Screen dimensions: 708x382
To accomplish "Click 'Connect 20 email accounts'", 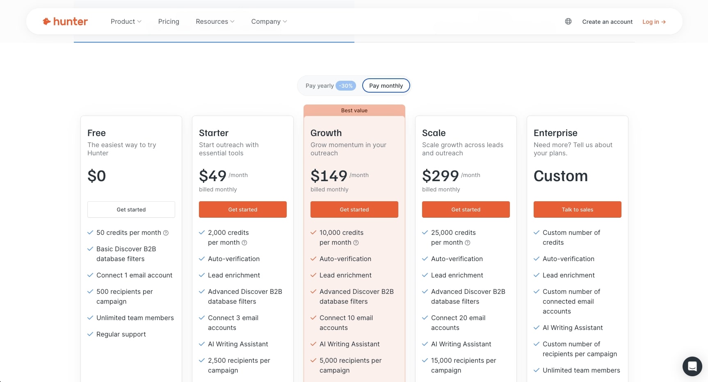I will pyautogui.click(x=458, y=323).
